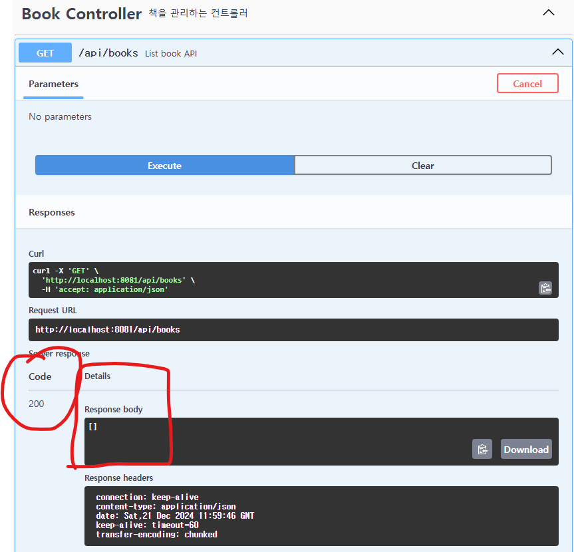Screen dimensions: 574x552
Task: Click the 200 response code
Action: 36,404
